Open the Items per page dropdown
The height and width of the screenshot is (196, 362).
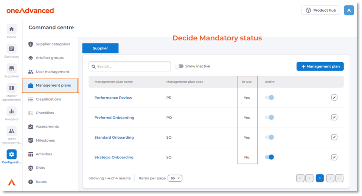coord(175,178)
